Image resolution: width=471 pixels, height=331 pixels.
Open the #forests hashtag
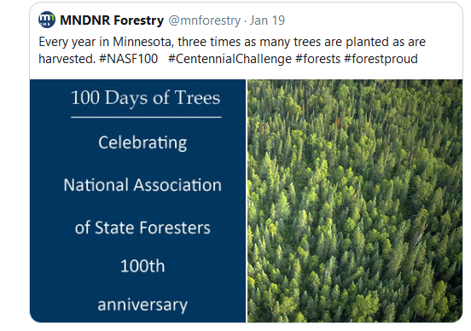tap(317, 59)
